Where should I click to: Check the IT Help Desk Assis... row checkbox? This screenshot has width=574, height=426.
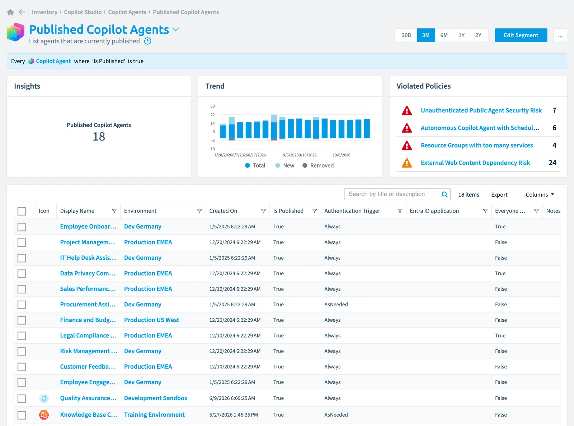tap(22, 258)
